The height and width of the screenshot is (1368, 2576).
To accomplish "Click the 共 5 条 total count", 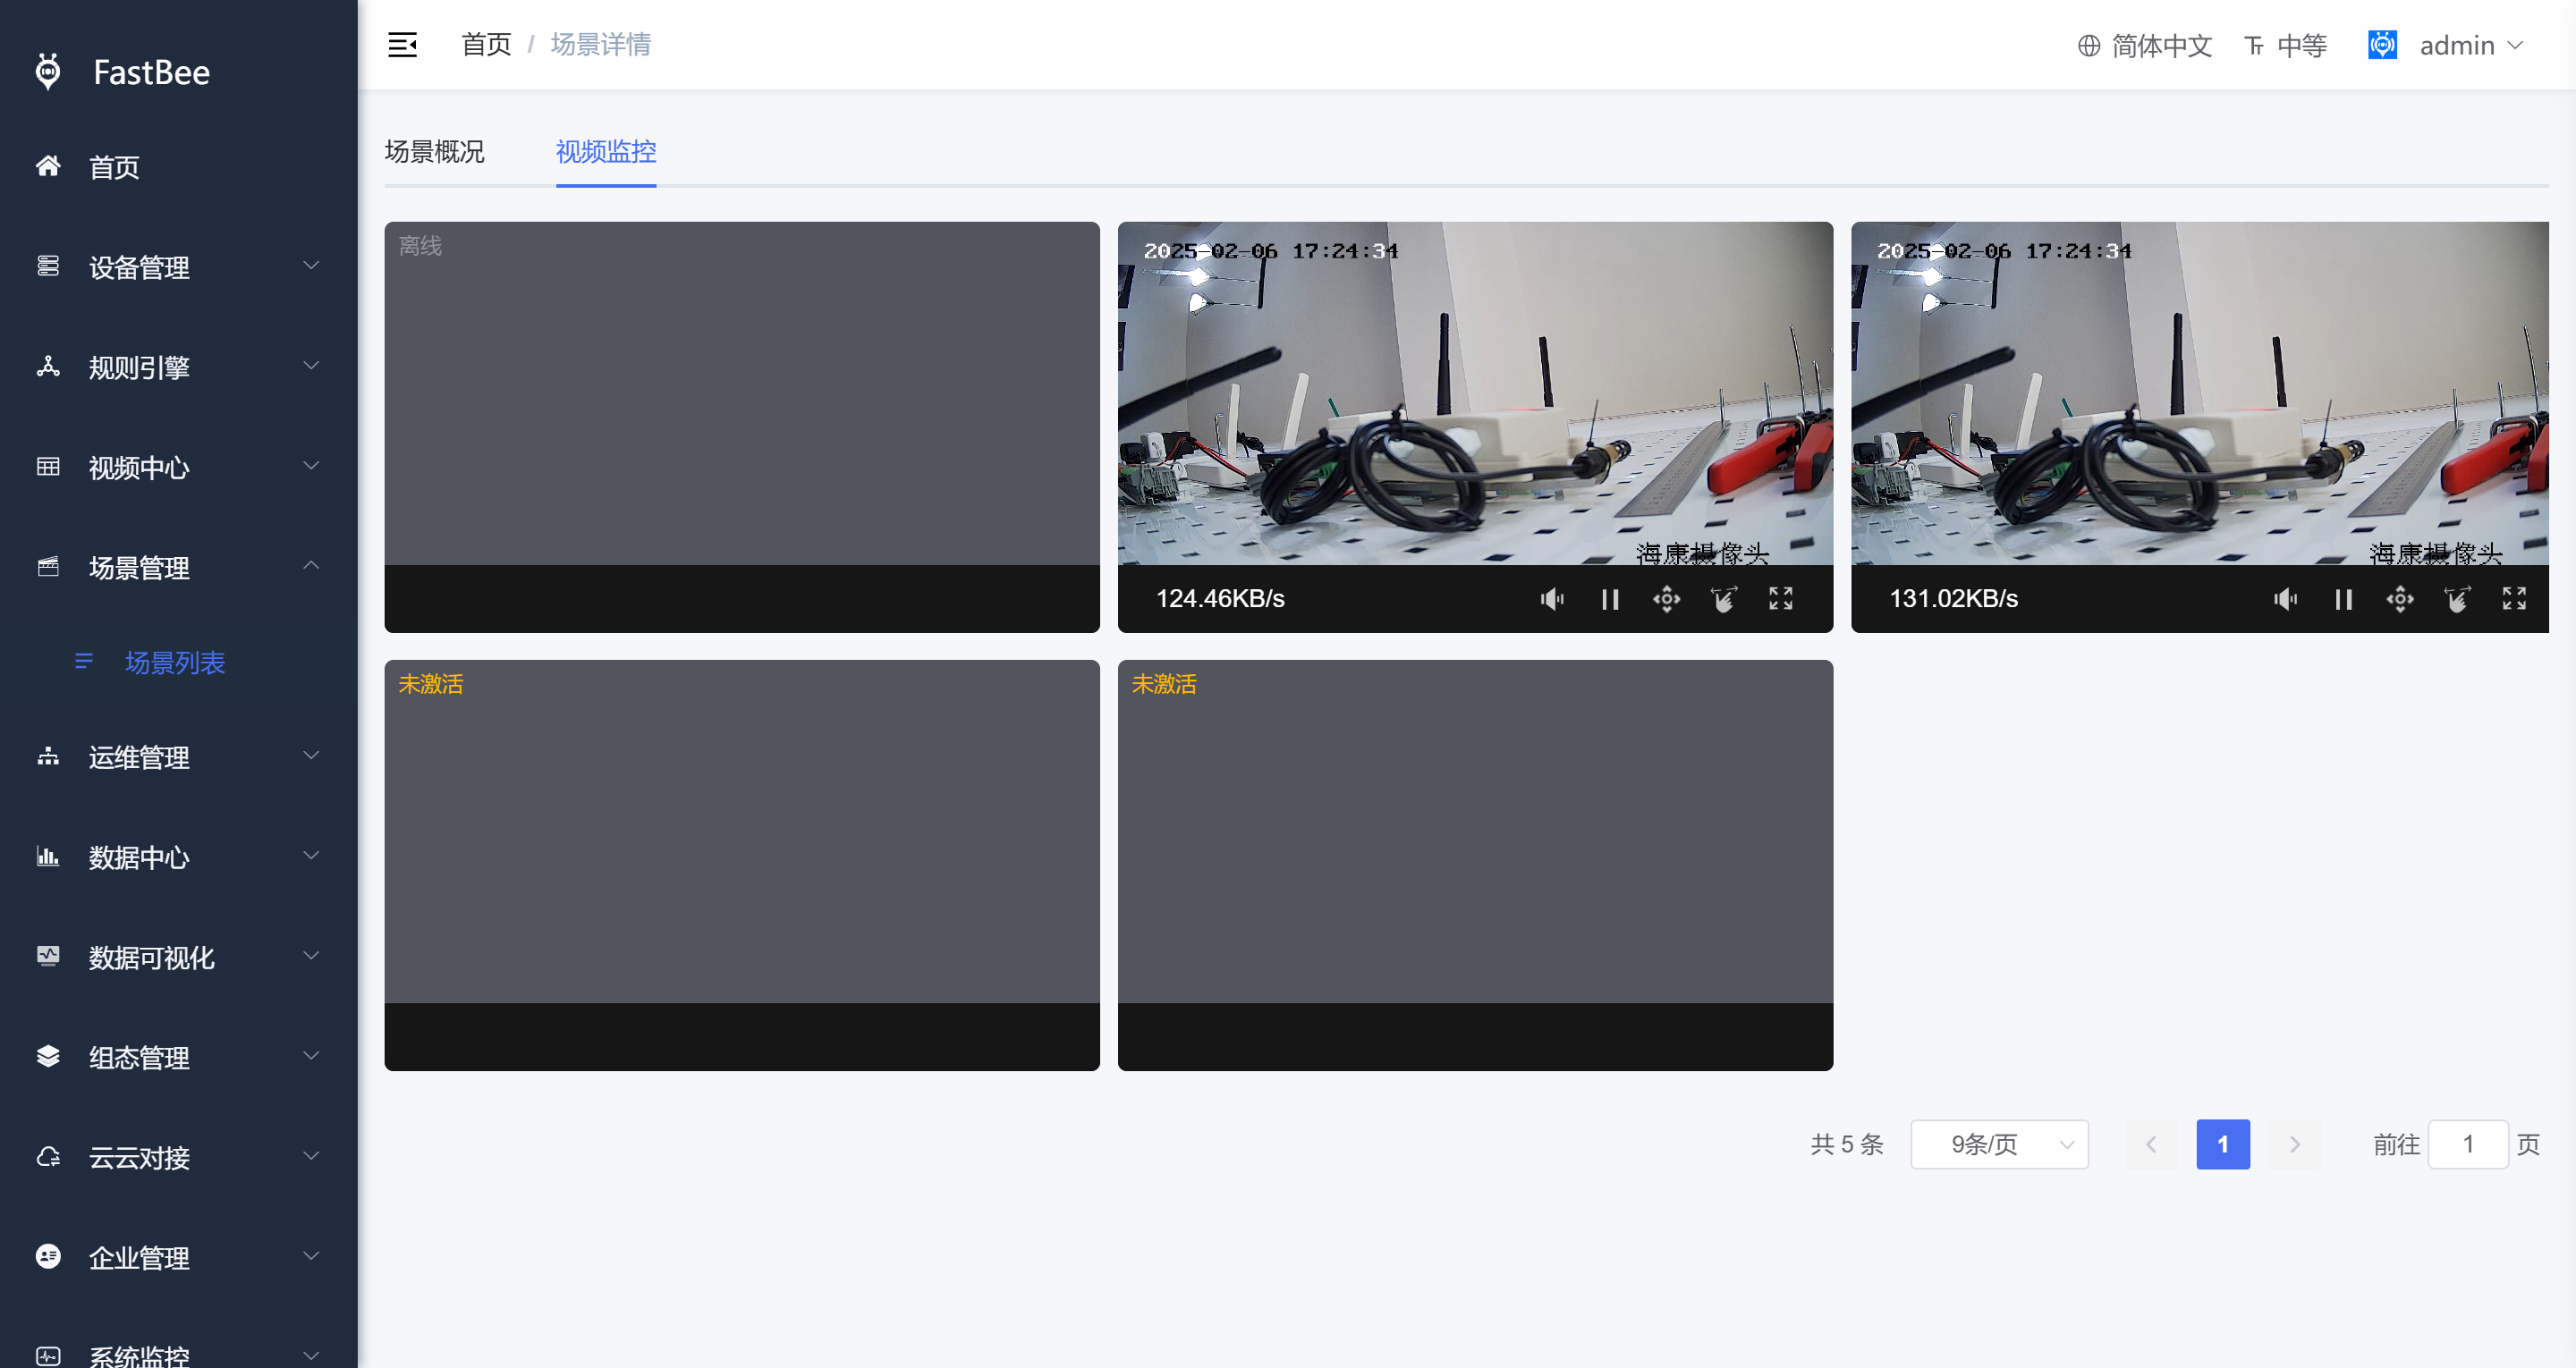I will (x=1847, y=1144).
